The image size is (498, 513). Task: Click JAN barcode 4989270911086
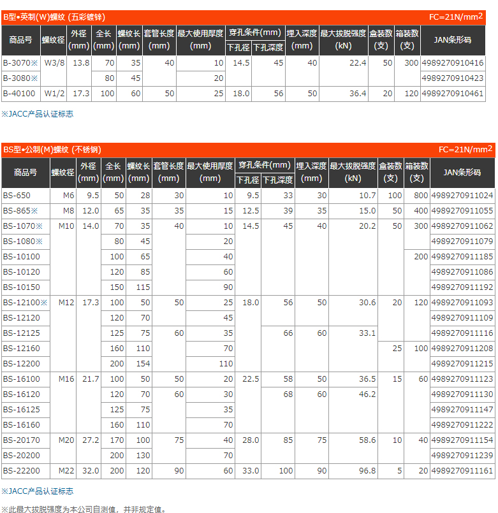point(462,272)
